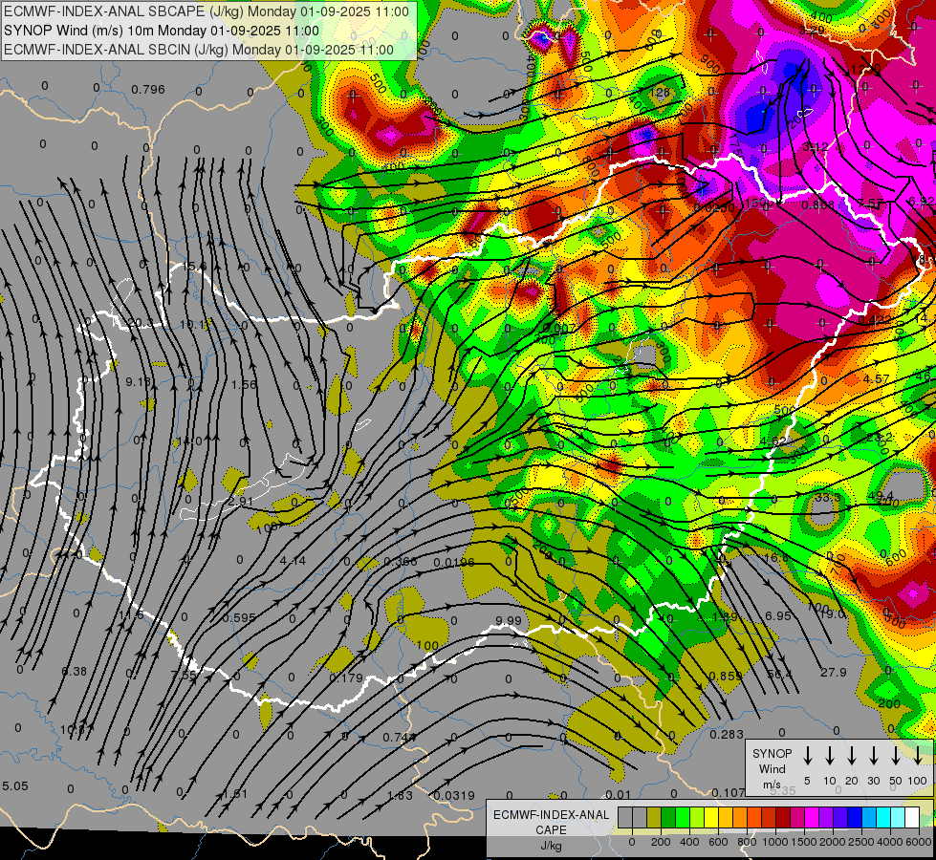Click the 1500 tick label in CAPE legend
The width and height of the screenshot is (936, 860).
[804, 842]
